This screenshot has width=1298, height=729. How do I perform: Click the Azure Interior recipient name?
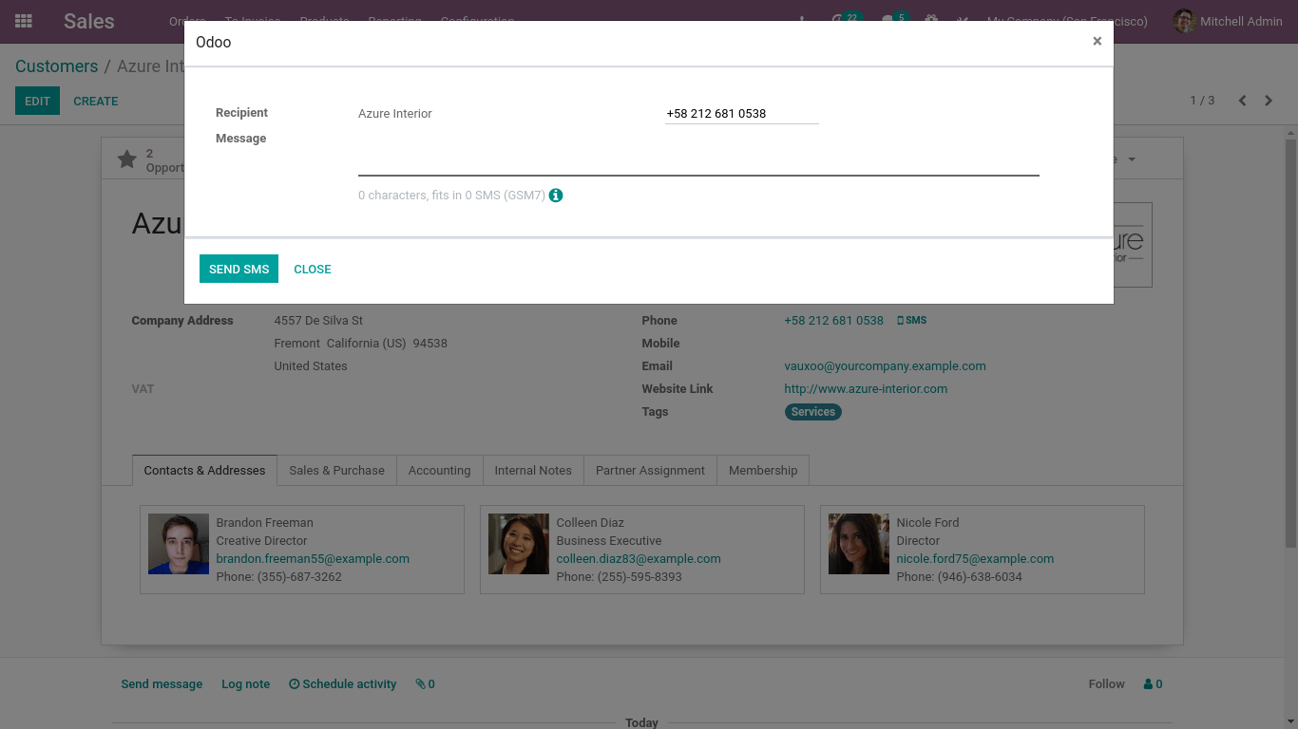pyautogui.click(x=395, y=113)
